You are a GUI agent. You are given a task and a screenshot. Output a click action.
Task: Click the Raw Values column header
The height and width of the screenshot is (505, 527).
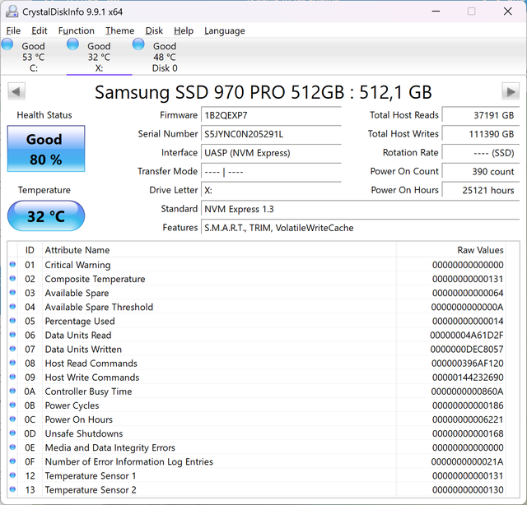450,250
